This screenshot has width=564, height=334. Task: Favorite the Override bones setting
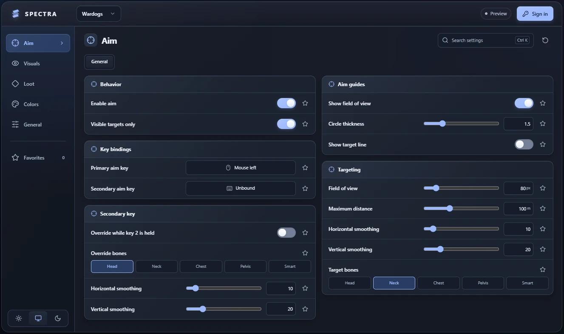coord(305,253)
